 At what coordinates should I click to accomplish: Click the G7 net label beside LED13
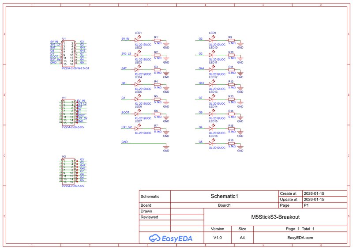[x=201, y=98]
